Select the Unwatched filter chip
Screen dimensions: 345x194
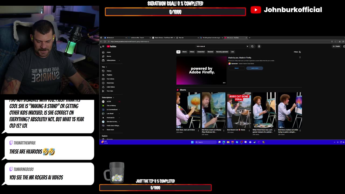point(201,52)
